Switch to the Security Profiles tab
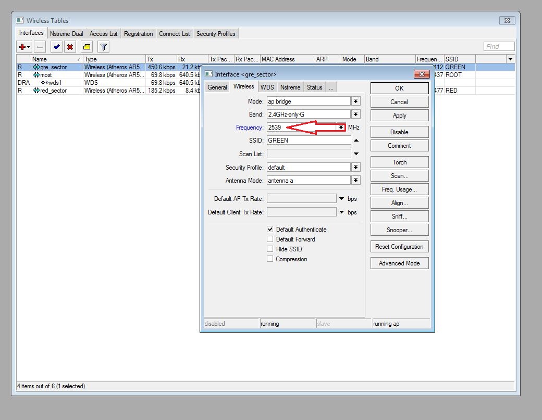 click(216, 34)
